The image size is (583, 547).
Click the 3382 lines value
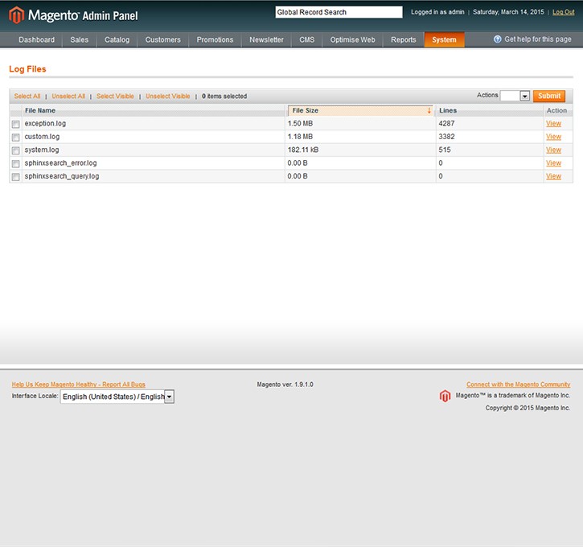[446, 137]
